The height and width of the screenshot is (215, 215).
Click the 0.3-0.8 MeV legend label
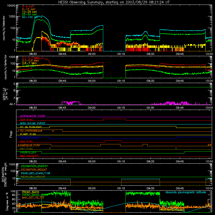pos(31,60)
